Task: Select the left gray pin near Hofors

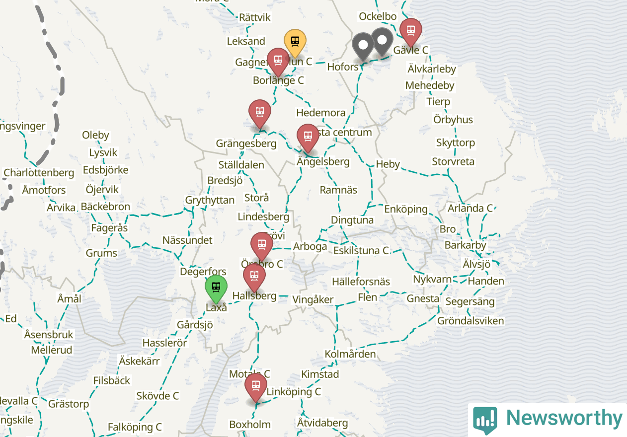Action: coord(363,47)
